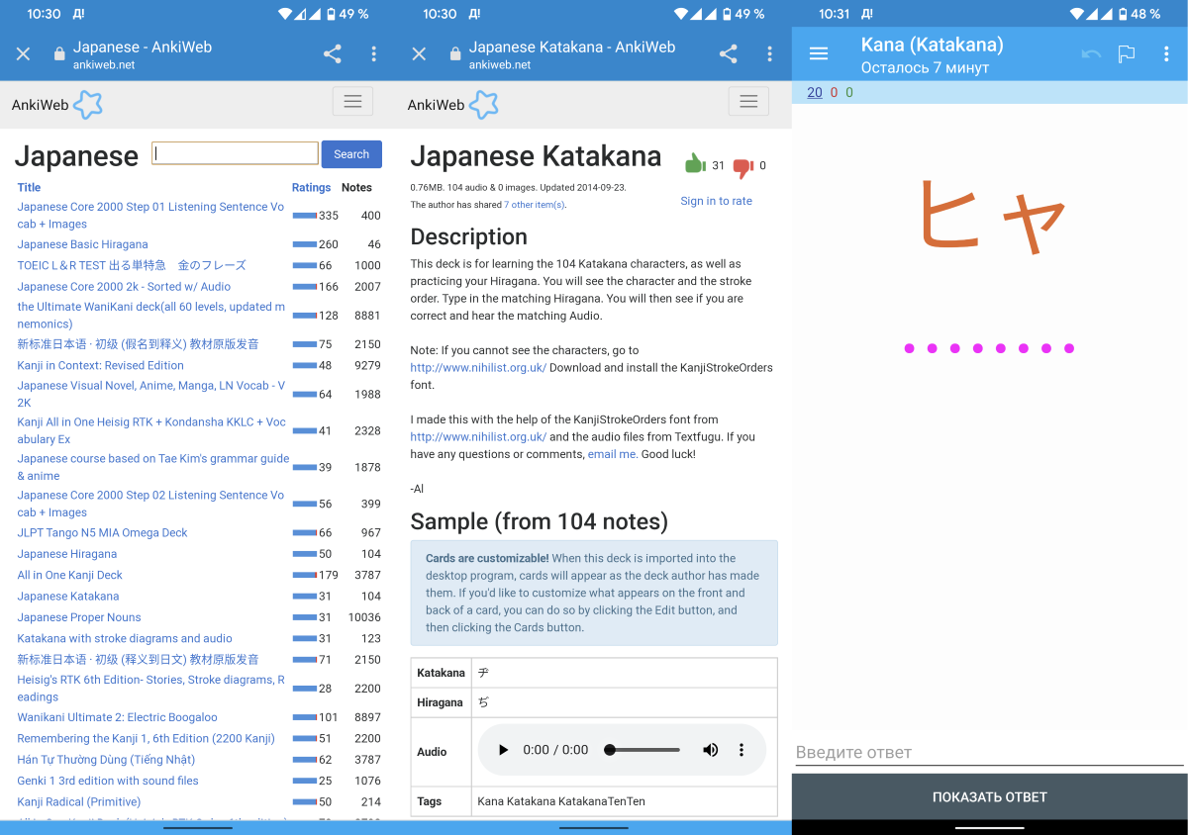Mute the sample audio volume icon
1188x835 pixels.
tap(710, 750)
